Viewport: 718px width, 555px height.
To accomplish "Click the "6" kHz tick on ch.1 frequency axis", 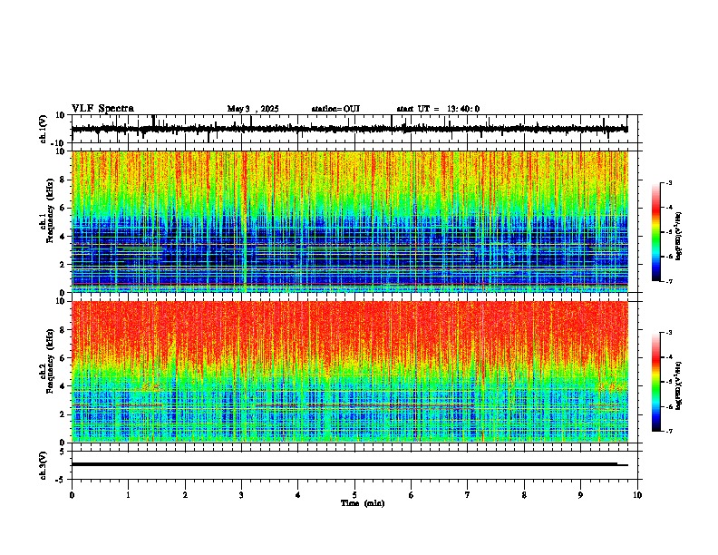I will pos(63,208).
